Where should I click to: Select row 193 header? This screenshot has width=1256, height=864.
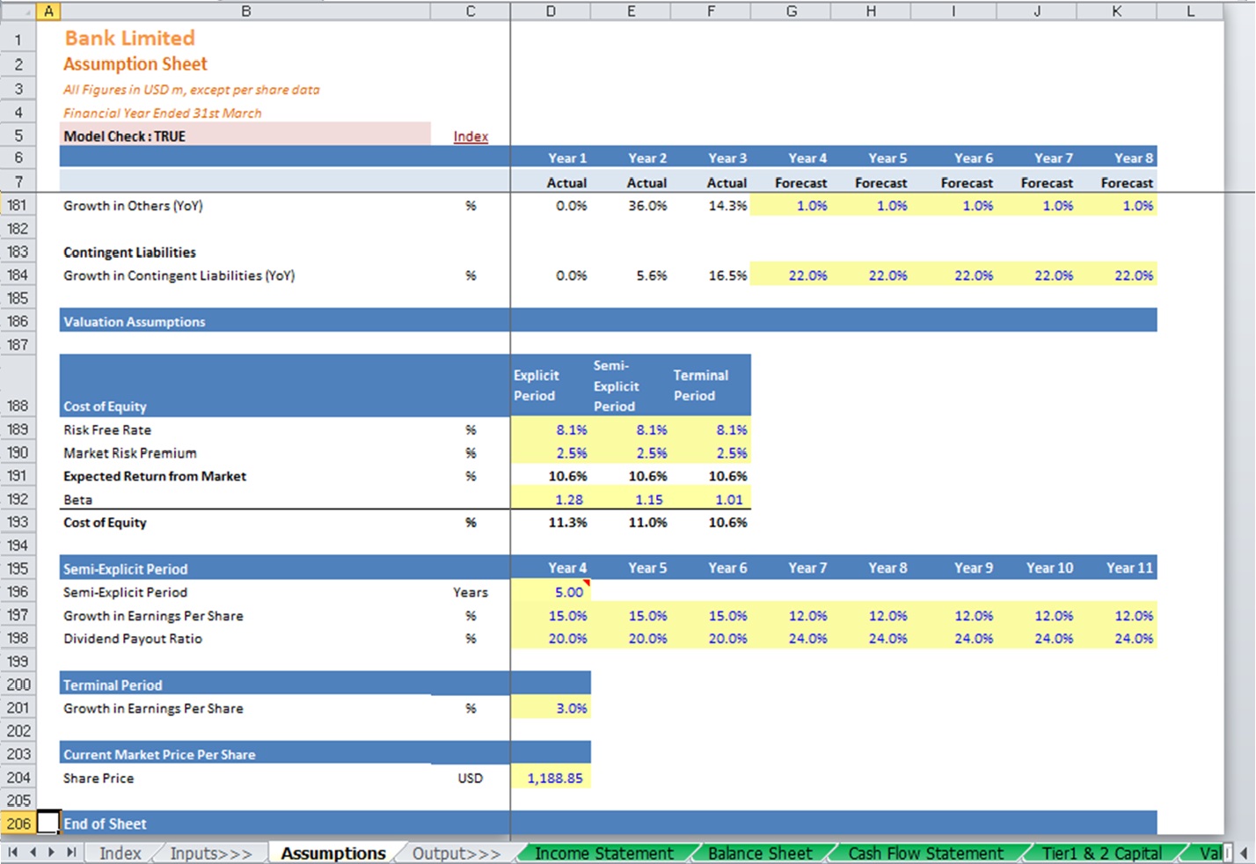(x=18, y=522)
